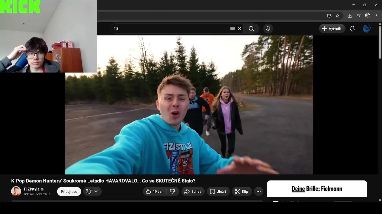This screenshot has width=382, height=214.
Task: Start voice search with microphone icon
Action: (268, 29)
